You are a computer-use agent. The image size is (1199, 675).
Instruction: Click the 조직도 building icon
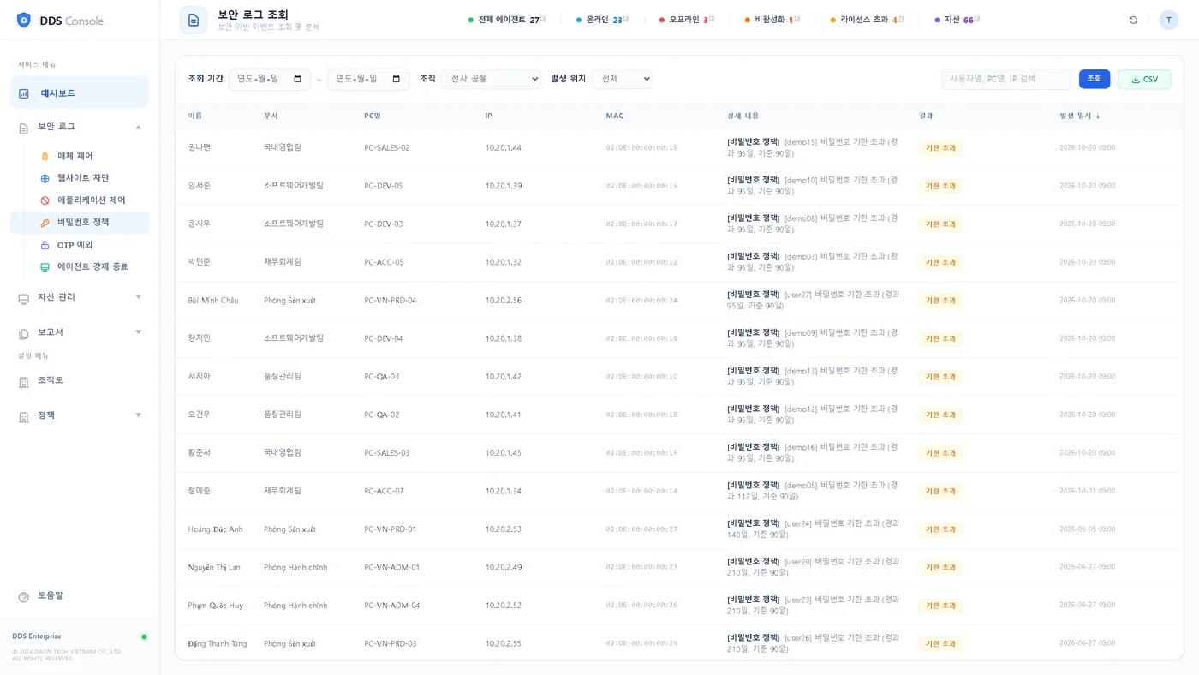(x=24, y=381)
